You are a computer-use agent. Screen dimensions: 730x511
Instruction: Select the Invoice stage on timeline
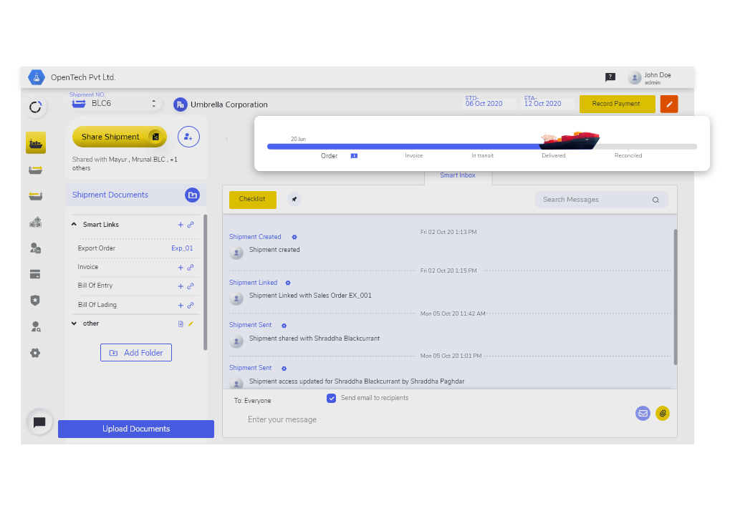pyautogui.click(x=413, y=155)
